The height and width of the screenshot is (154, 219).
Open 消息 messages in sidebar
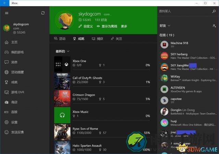(x=14, y=62)
